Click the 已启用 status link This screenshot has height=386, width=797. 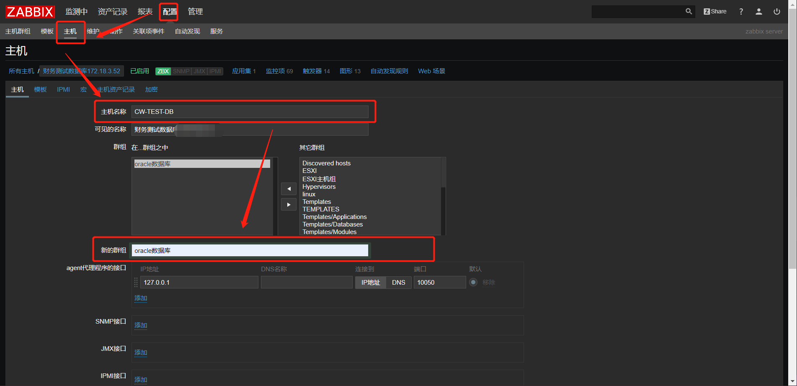pos(139,71)
